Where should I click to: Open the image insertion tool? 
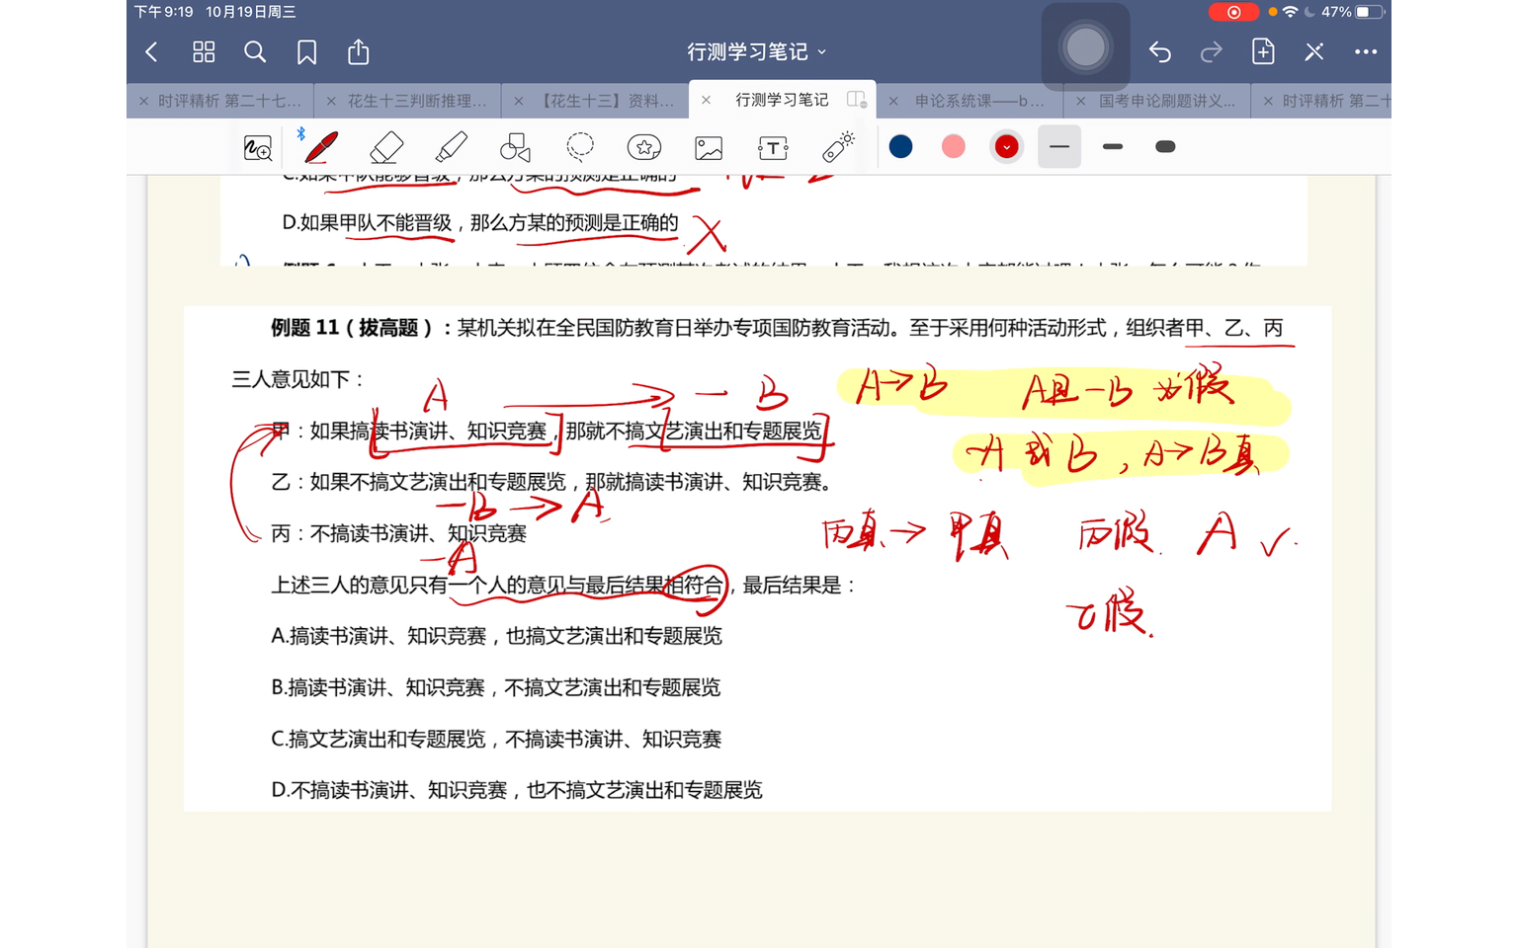click(x=708, y=146)
